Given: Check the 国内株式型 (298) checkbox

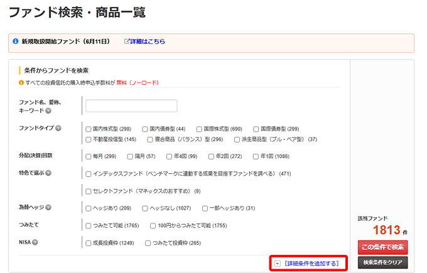Looking at the screenshot, I should 89,129.
